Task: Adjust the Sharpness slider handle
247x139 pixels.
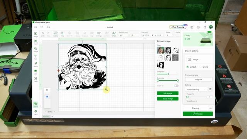Action: 167,74
